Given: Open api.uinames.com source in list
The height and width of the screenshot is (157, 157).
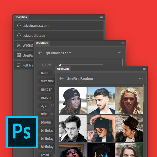Looking at the screenshot, I should point(59,26).
